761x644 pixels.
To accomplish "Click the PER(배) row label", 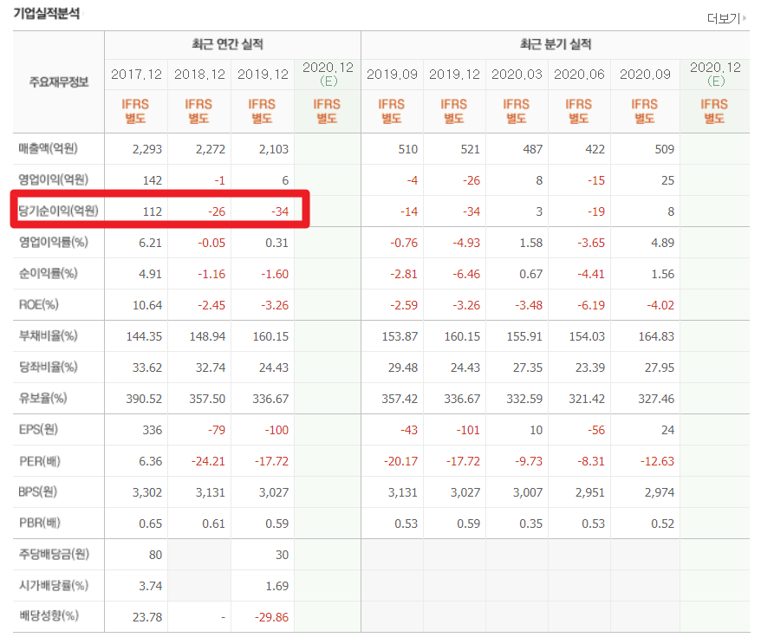I will tap(40, 460).
